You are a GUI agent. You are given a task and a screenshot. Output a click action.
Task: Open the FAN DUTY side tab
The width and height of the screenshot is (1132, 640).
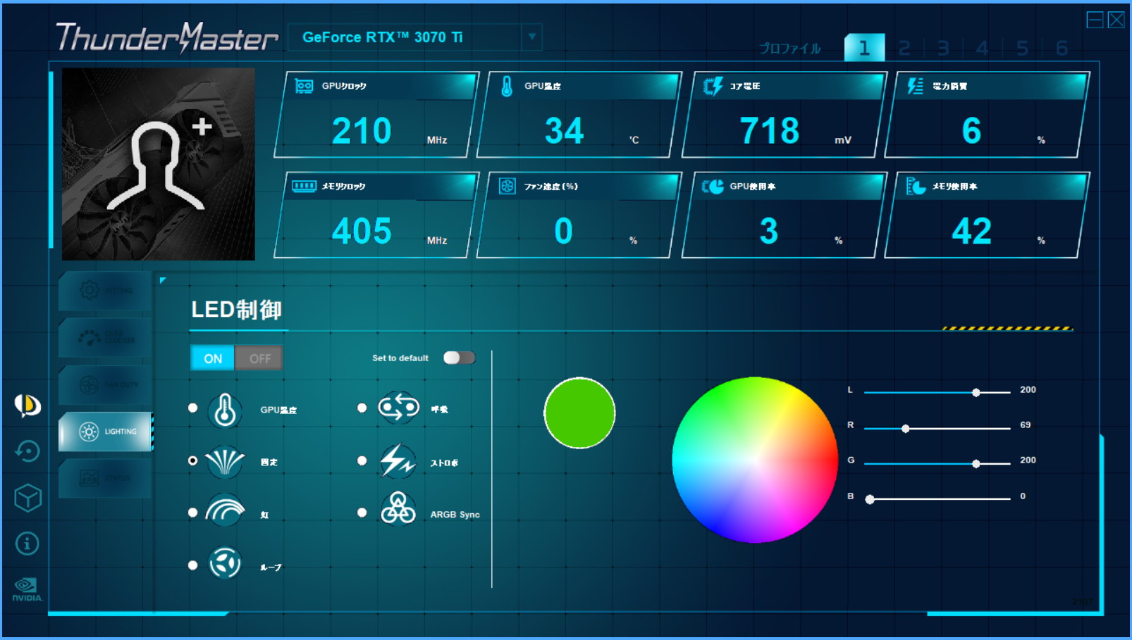106,384
